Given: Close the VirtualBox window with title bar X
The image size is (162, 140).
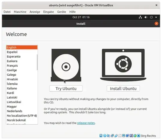Looking at the screenshot, I should (156, 5).
